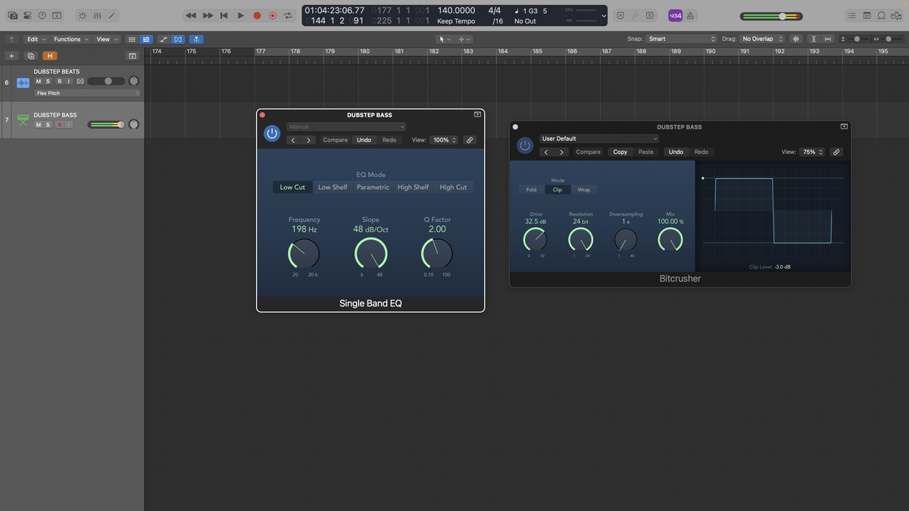This screenshot has height=511, width=909.
Task: Mute the DUBSTEP BEATS track
Action: point(38,81)
